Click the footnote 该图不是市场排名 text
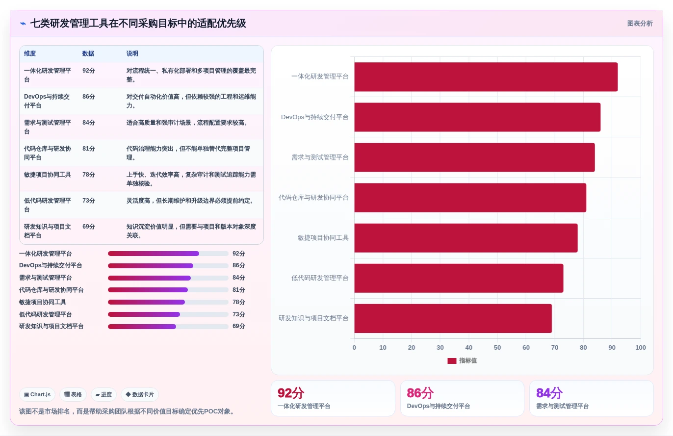This screenshot has height=436, width=673. pos(128,411)
